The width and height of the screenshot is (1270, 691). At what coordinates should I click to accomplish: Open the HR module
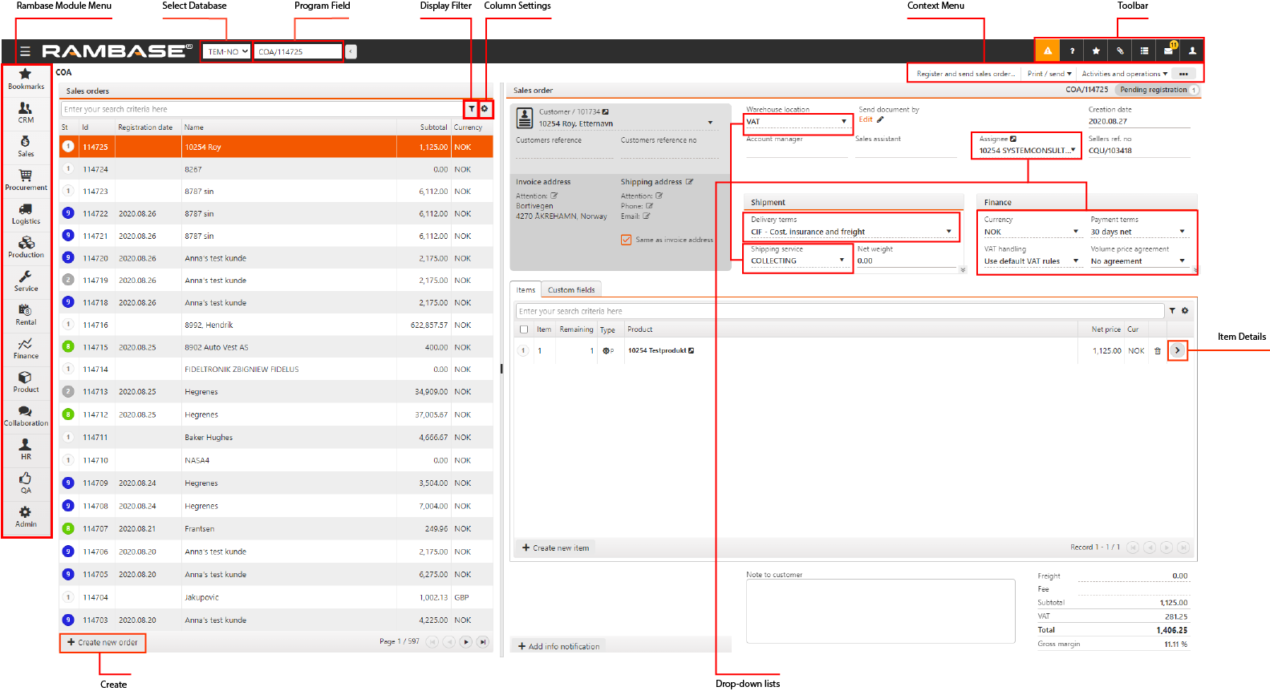click(x=26, y=449)
